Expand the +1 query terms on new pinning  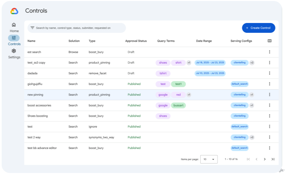click(x=189, y=95)
